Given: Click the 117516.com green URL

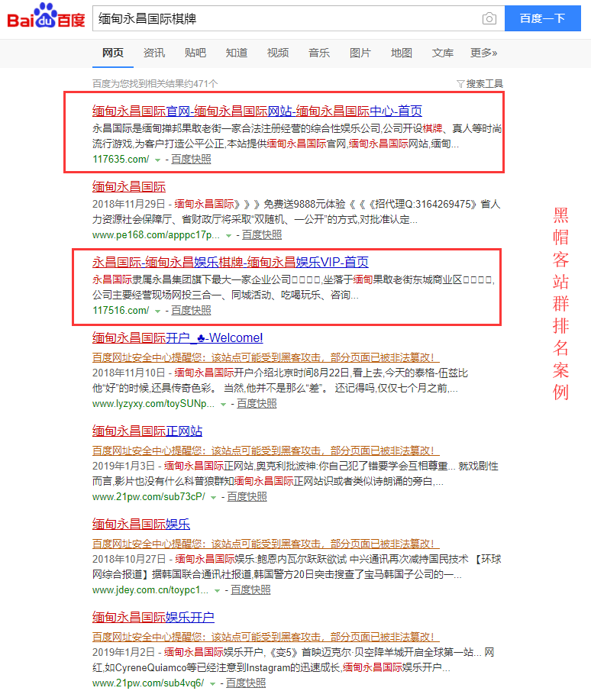Looking at the screenshot, I should click(x=121, y=311).
